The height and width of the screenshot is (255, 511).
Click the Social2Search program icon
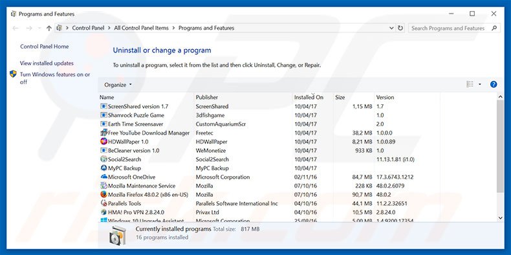click(x=103, y=159)
